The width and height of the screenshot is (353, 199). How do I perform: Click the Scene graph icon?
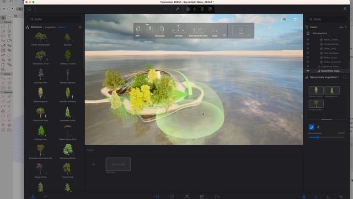pyautogui.click(x=307, y=27)
